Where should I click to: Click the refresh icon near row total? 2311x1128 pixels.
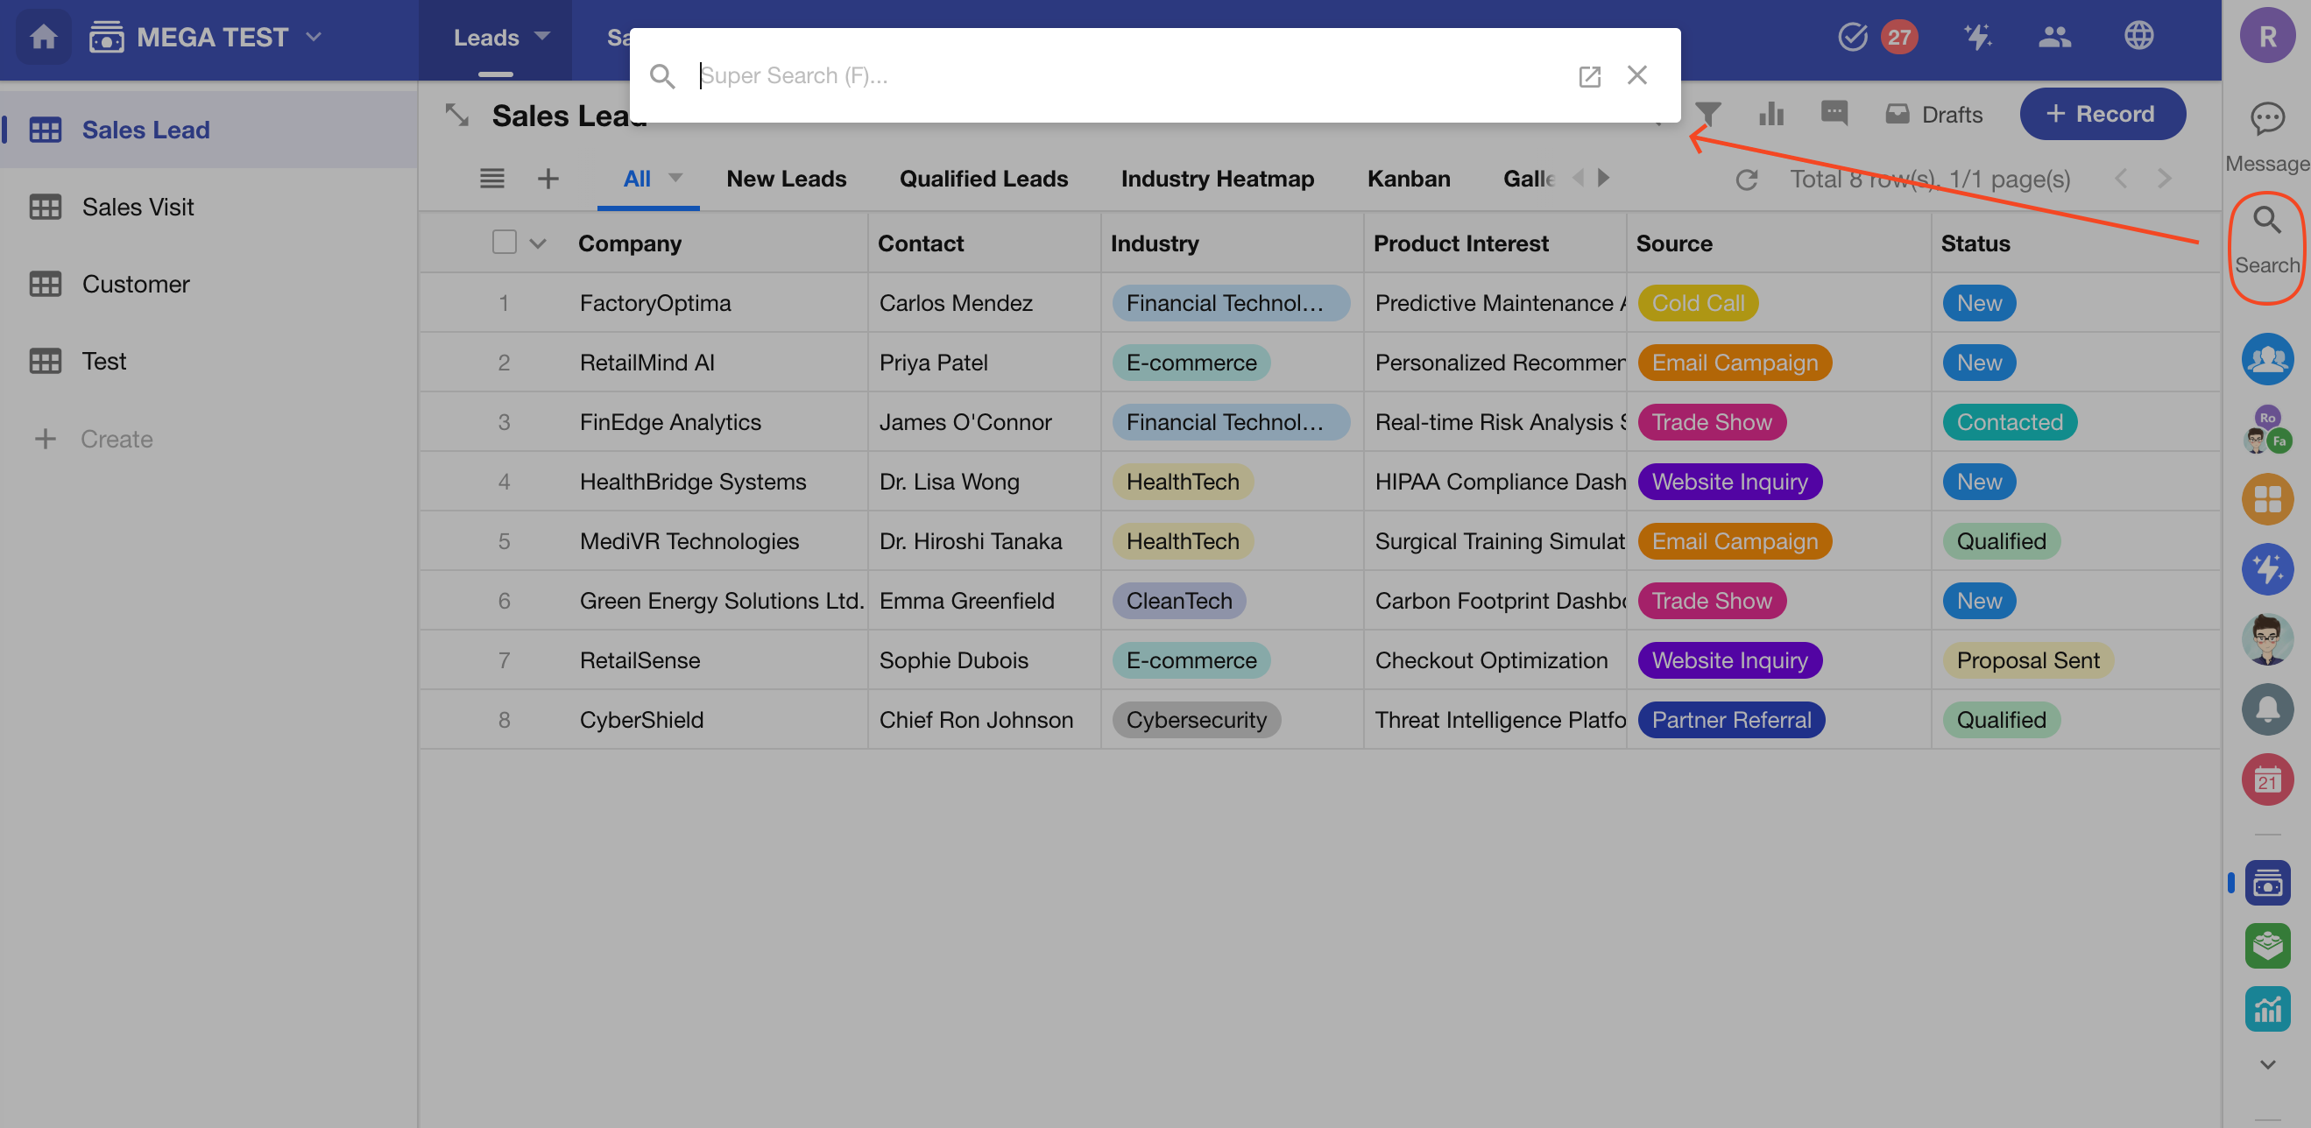[1746, 180]
